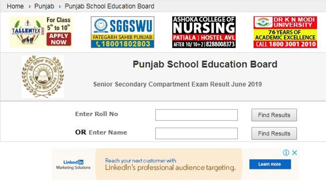Click the red Apply Now button in Tallentex ad

coord(59,39)
